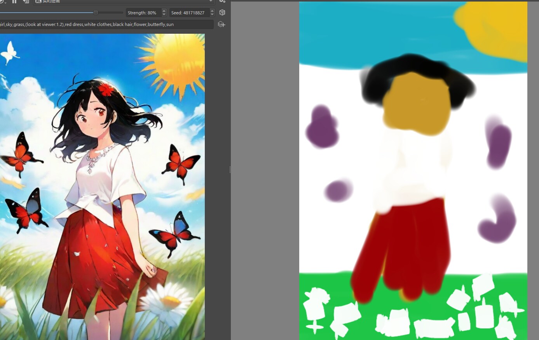Randomize the seed with the dice icon
The image size is (539, 340).
click(x=222, y=13)
